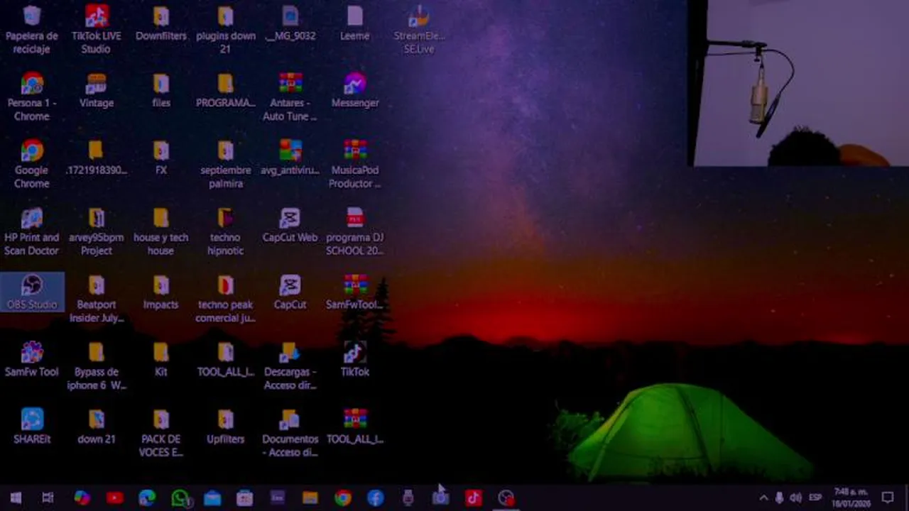Select Beatport Insider July folder

click(97, 299)
